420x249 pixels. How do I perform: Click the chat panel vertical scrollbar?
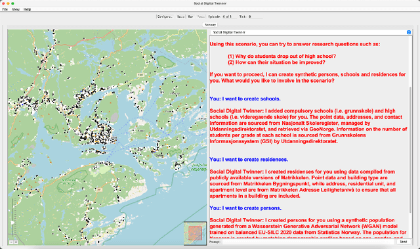click(x=410, y=150)
